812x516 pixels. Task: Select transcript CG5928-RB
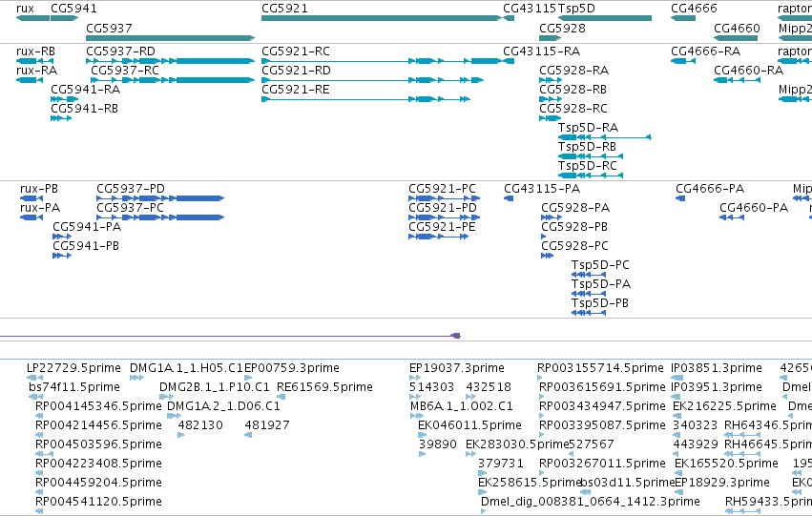(x=551, y=99)
